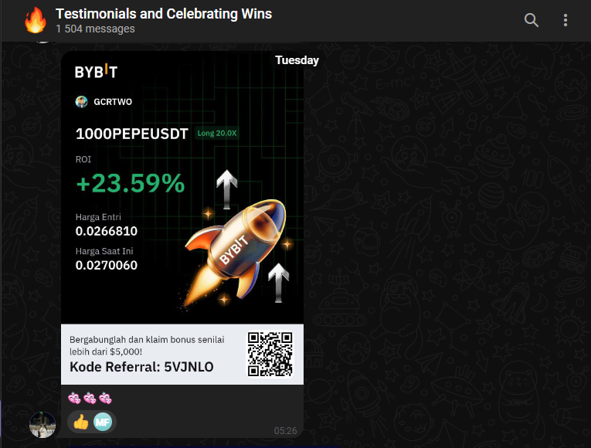Open the three-dot more options menu
591x448 pixels.
click(566, 20)
